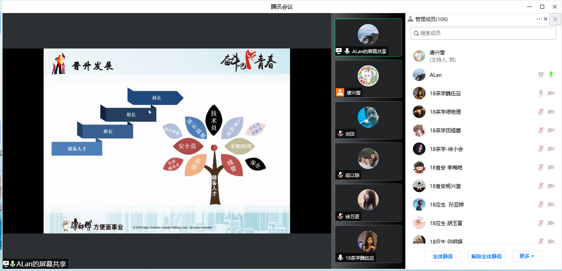Select 18应生 胡玉富 in the member list
The image size is (562, 271).
click(446, 223)
